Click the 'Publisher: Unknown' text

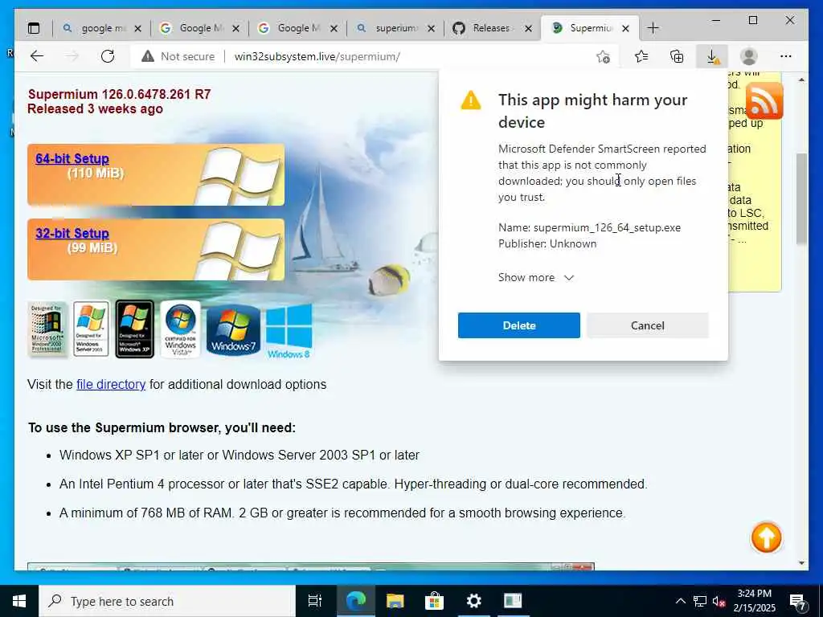[547, 243]
